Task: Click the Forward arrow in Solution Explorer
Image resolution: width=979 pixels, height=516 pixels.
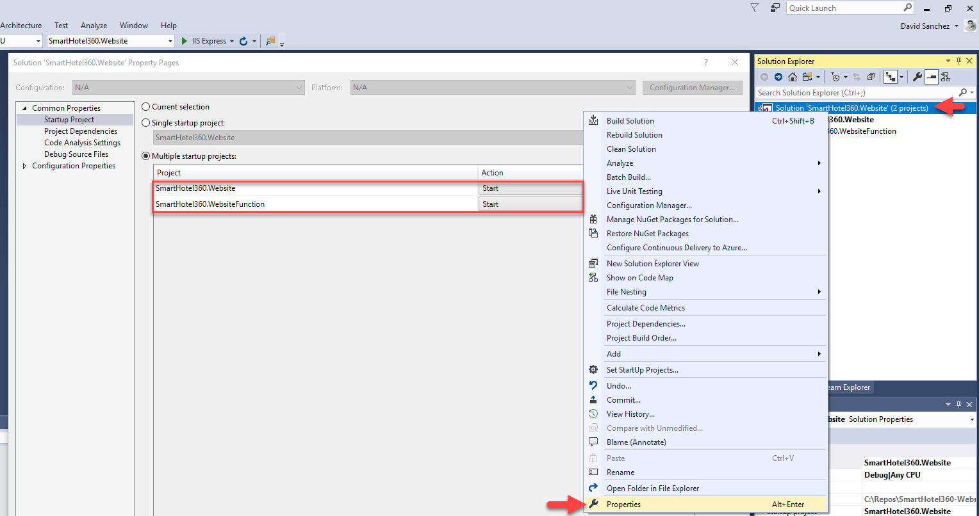Action: pyautogui.click(x=778, y=77)
